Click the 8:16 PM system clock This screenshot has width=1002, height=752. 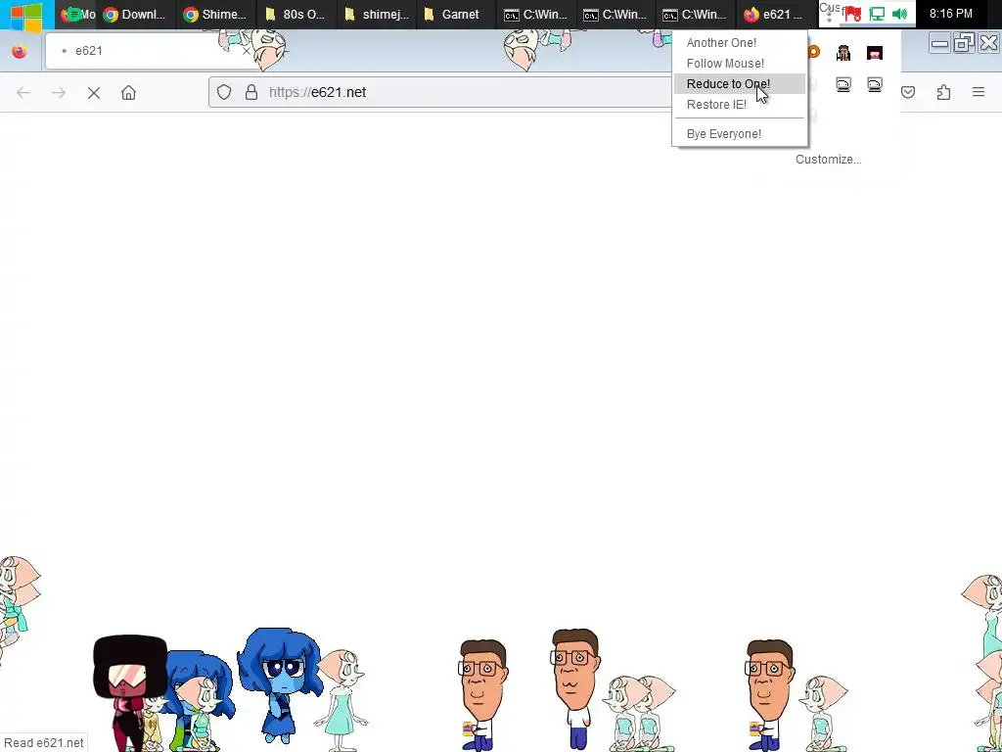(951, 14)
